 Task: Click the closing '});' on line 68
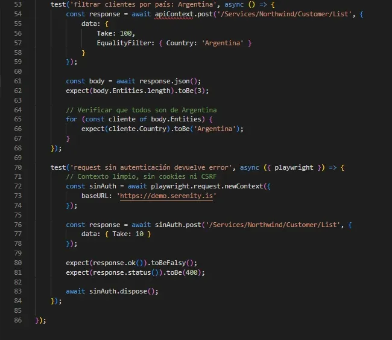point(56,148)
